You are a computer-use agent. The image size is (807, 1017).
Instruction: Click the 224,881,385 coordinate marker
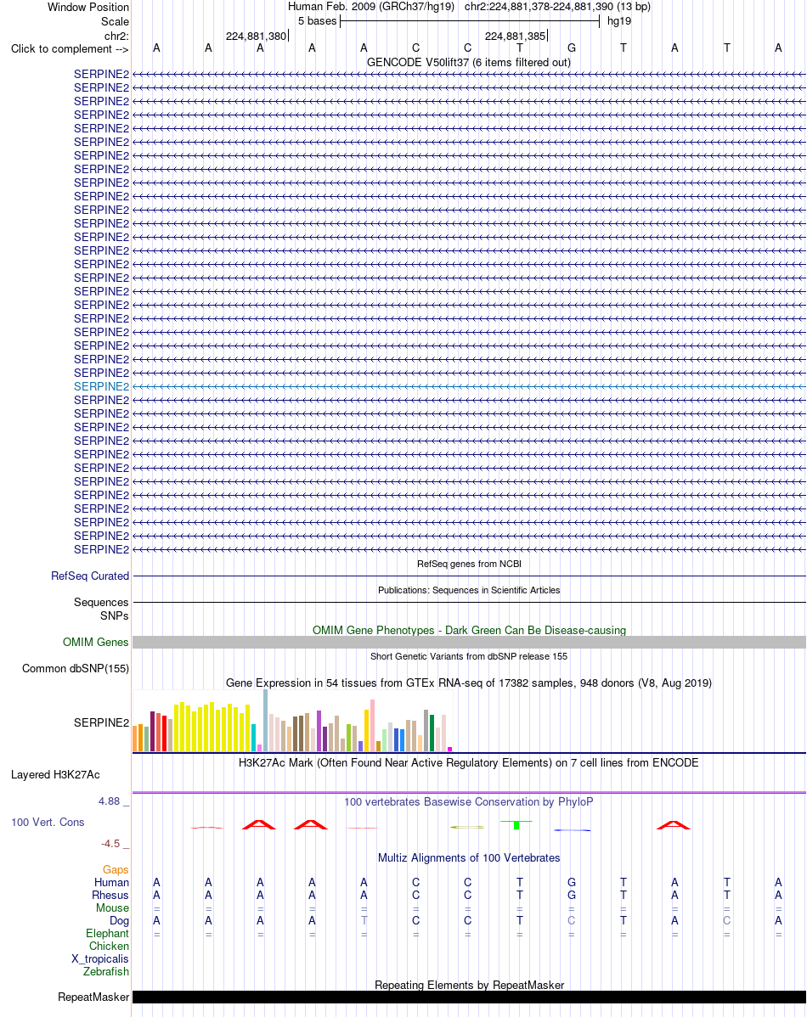(516, 36)
